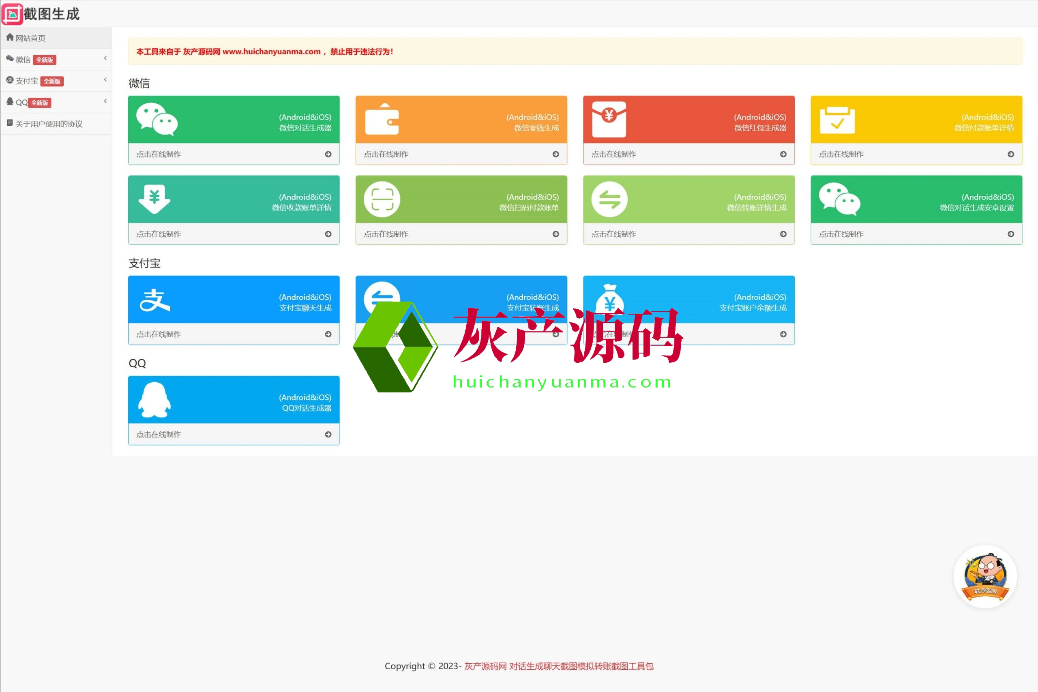The image size is (1038, 692).
Task: Click the QQ penguin icon on QQ对话生成器 card
Action: point(154,400)
